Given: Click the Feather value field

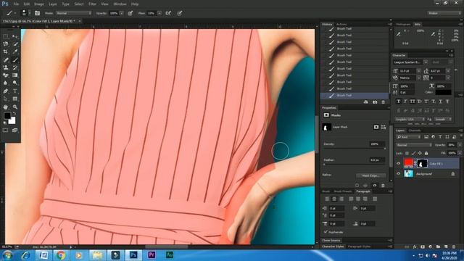Looking at the screenshot, I should click(x=376, y=160).
